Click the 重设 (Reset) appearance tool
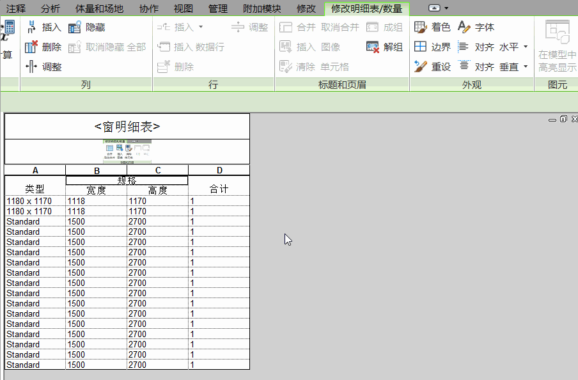578x380 pixels. tap(433, 67)
